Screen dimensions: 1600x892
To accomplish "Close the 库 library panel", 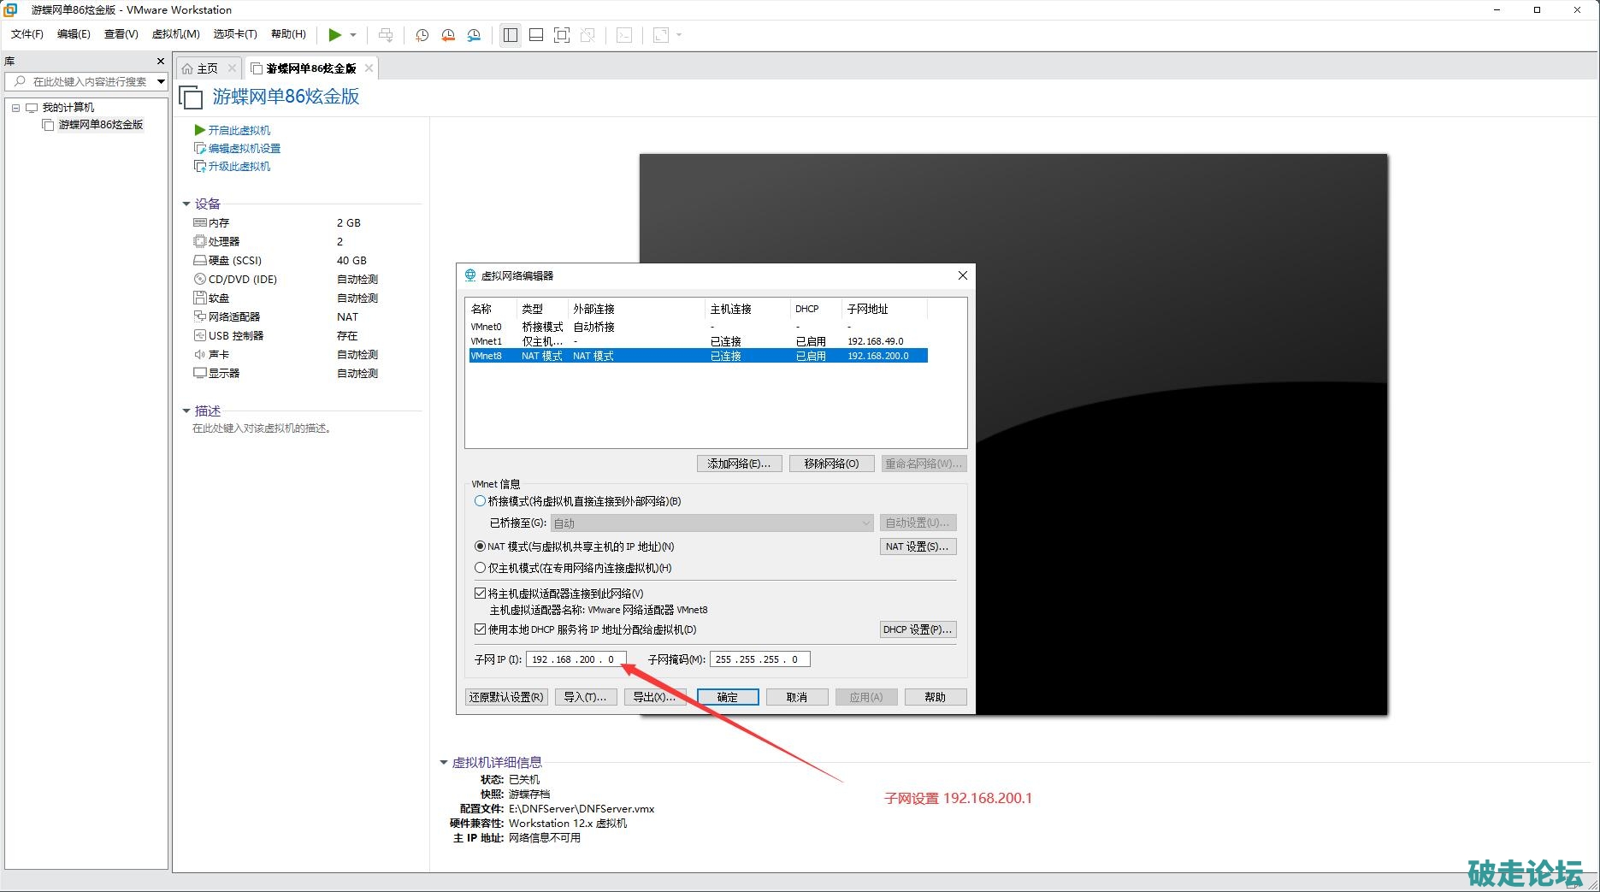I will (x=160, y=62).
